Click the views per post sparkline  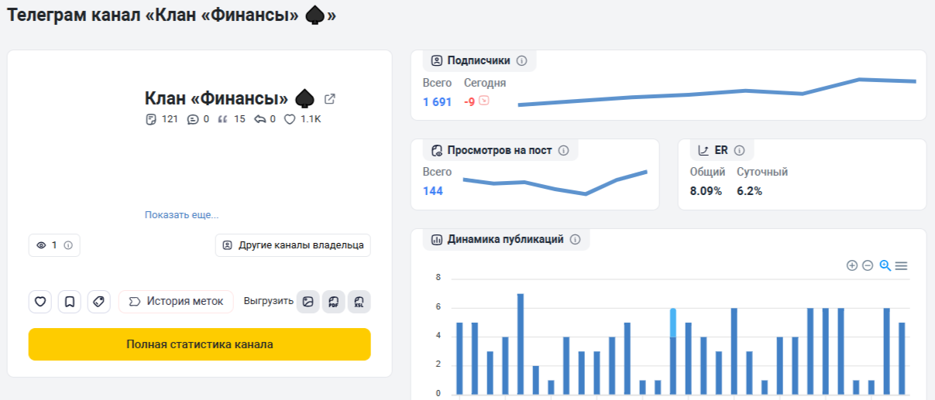pos(555,184)
